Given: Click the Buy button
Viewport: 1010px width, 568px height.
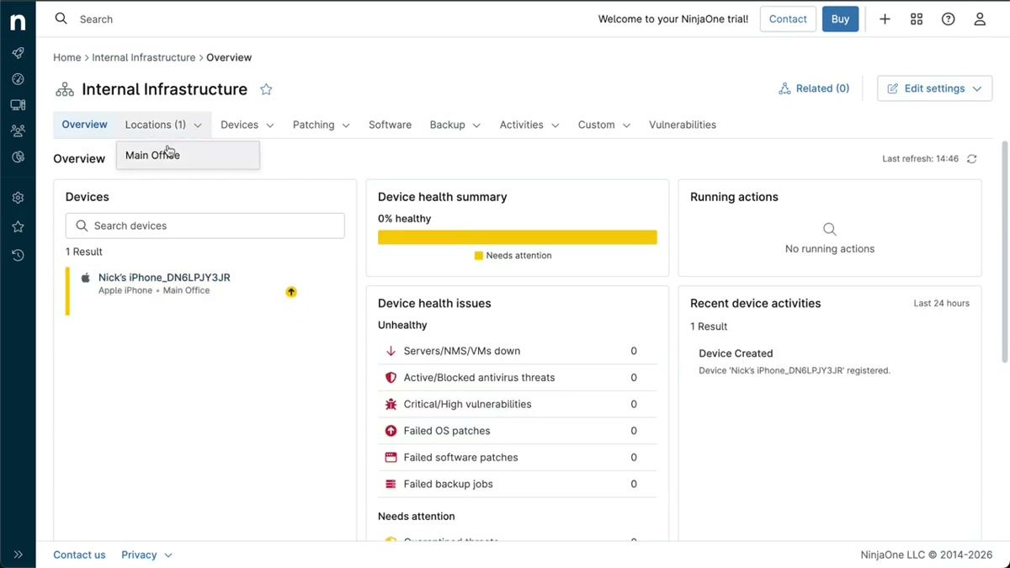Looking at the screenshot, I should click(x=840, y=18).
